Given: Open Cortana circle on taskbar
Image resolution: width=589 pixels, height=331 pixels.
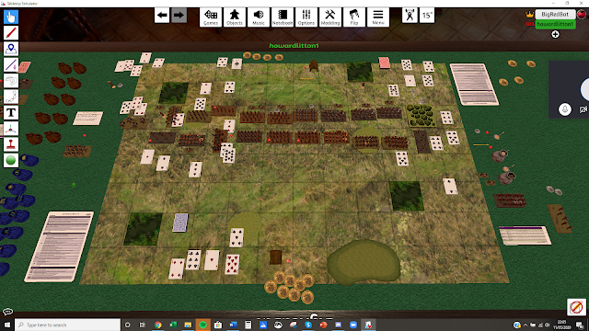Looking at the screenshot, I should click(x=127, y=325).
